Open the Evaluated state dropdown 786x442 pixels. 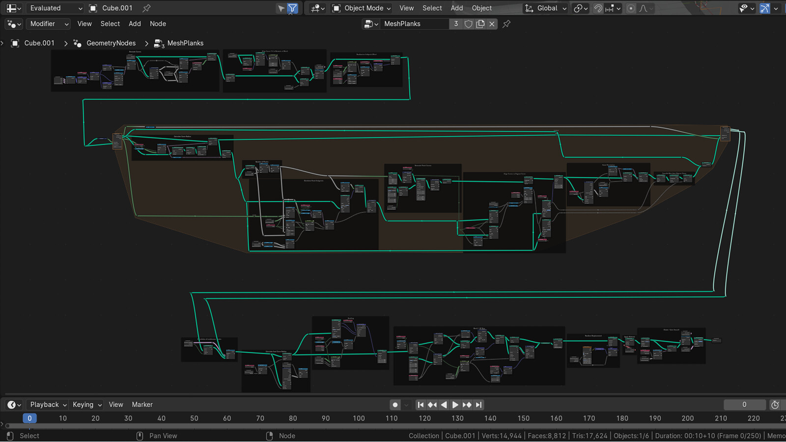click(54, 8)
